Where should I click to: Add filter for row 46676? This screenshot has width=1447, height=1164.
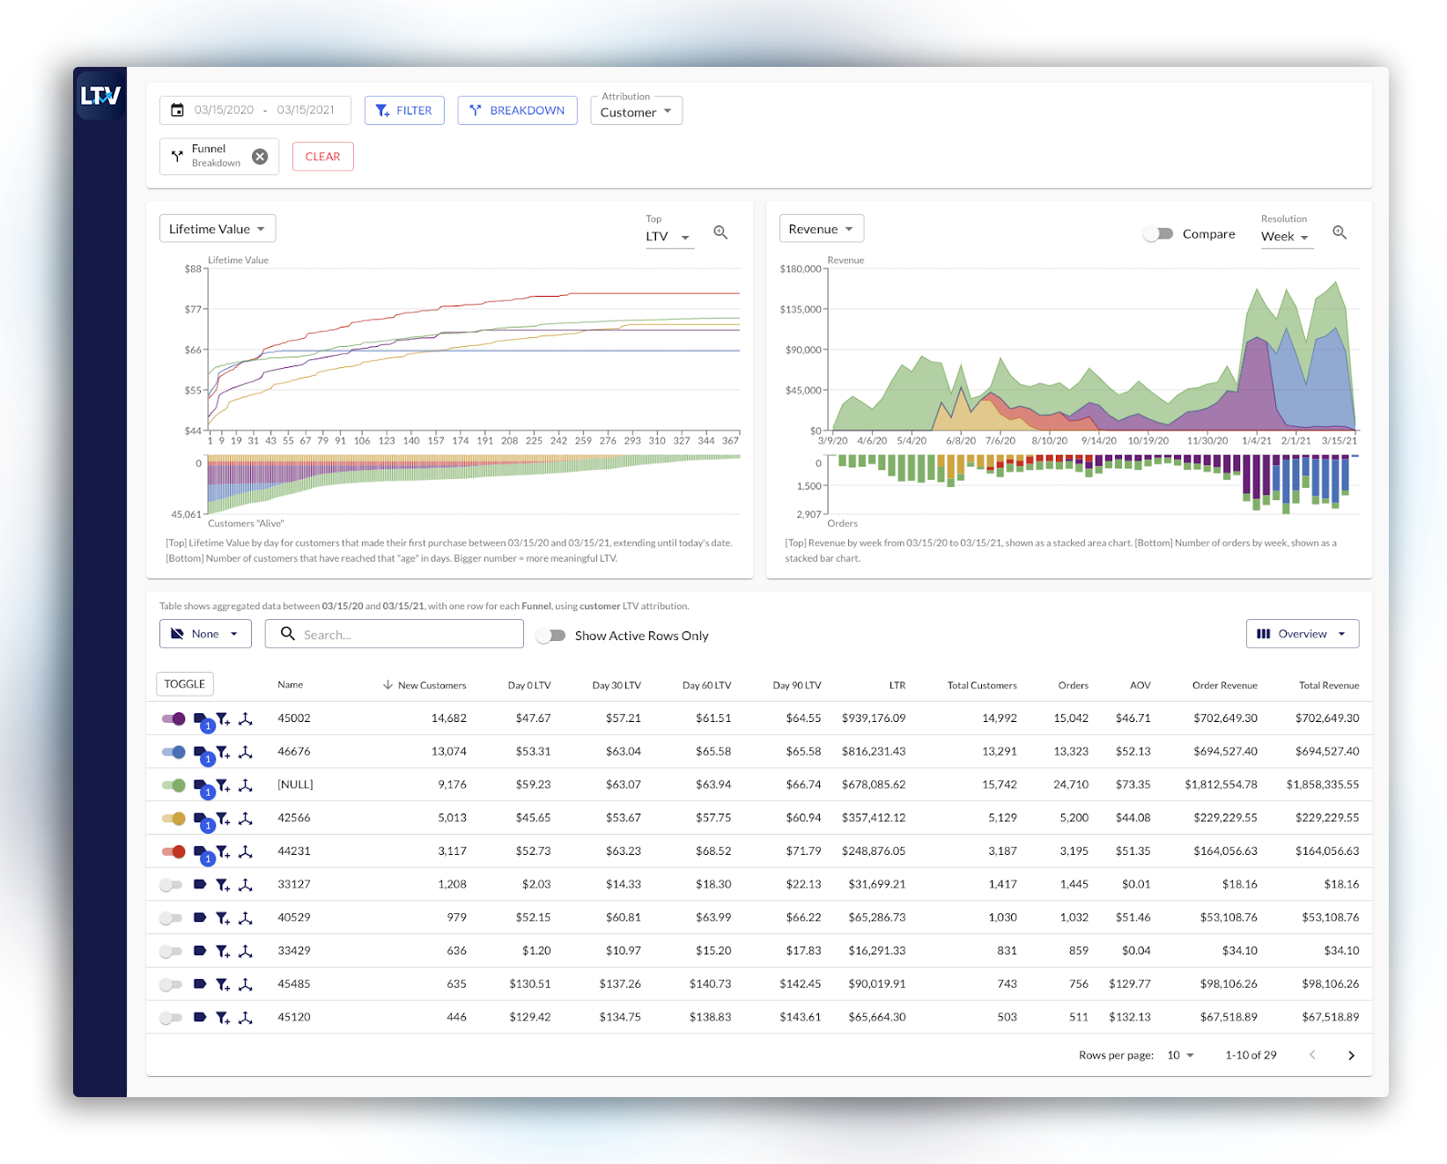point(223,752)
